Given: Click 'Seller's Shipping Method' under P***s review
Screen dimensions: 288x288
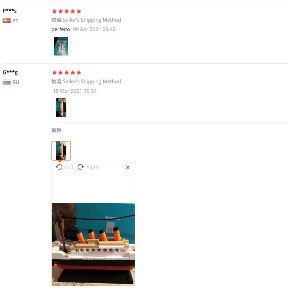Looking at the screenshot, I should click(92, 20).
